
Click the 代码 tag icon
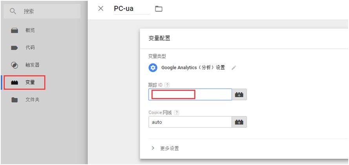click(15, 48)
